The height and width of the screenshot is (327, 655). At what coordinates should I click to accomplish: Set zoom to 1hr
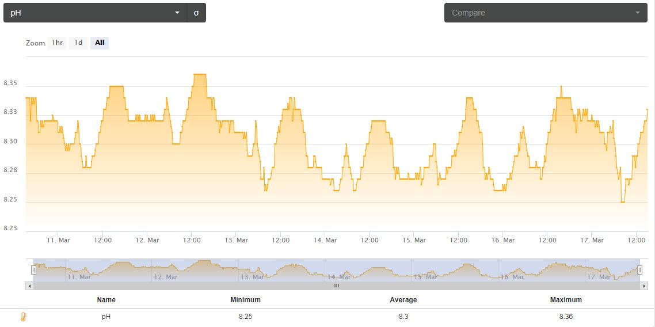(57, 43)
